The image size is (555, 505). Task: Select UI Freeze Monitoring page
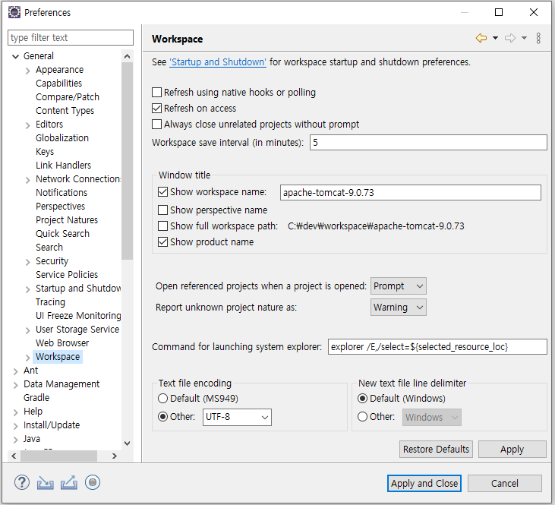click(78, 316)
